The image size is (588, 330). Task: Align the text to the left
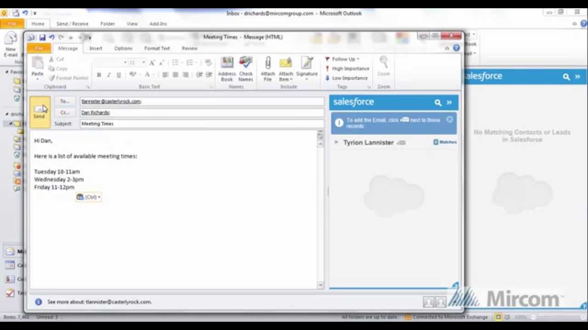(x=165, y=75)
